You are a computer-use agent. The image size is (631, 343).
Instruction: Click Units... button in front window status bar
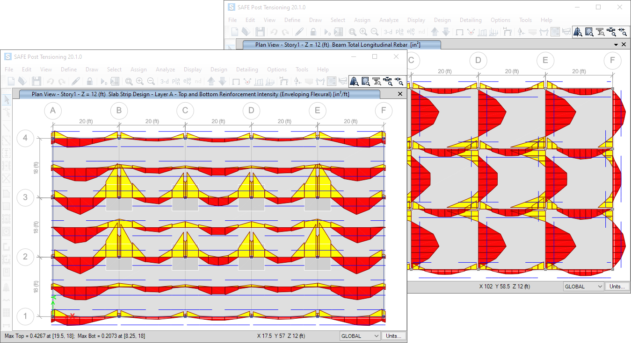coord(393,336)
